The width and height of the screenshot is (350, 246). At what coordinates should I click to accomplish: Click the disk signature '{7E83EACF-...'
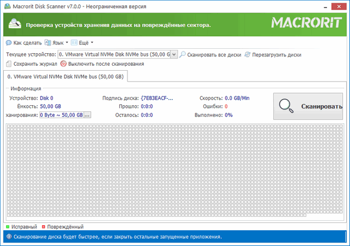pos(157,98)
